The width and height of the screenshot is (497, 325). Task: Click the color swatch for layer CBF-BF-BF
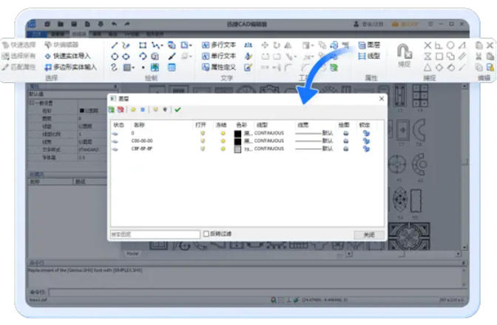(237, 148)
